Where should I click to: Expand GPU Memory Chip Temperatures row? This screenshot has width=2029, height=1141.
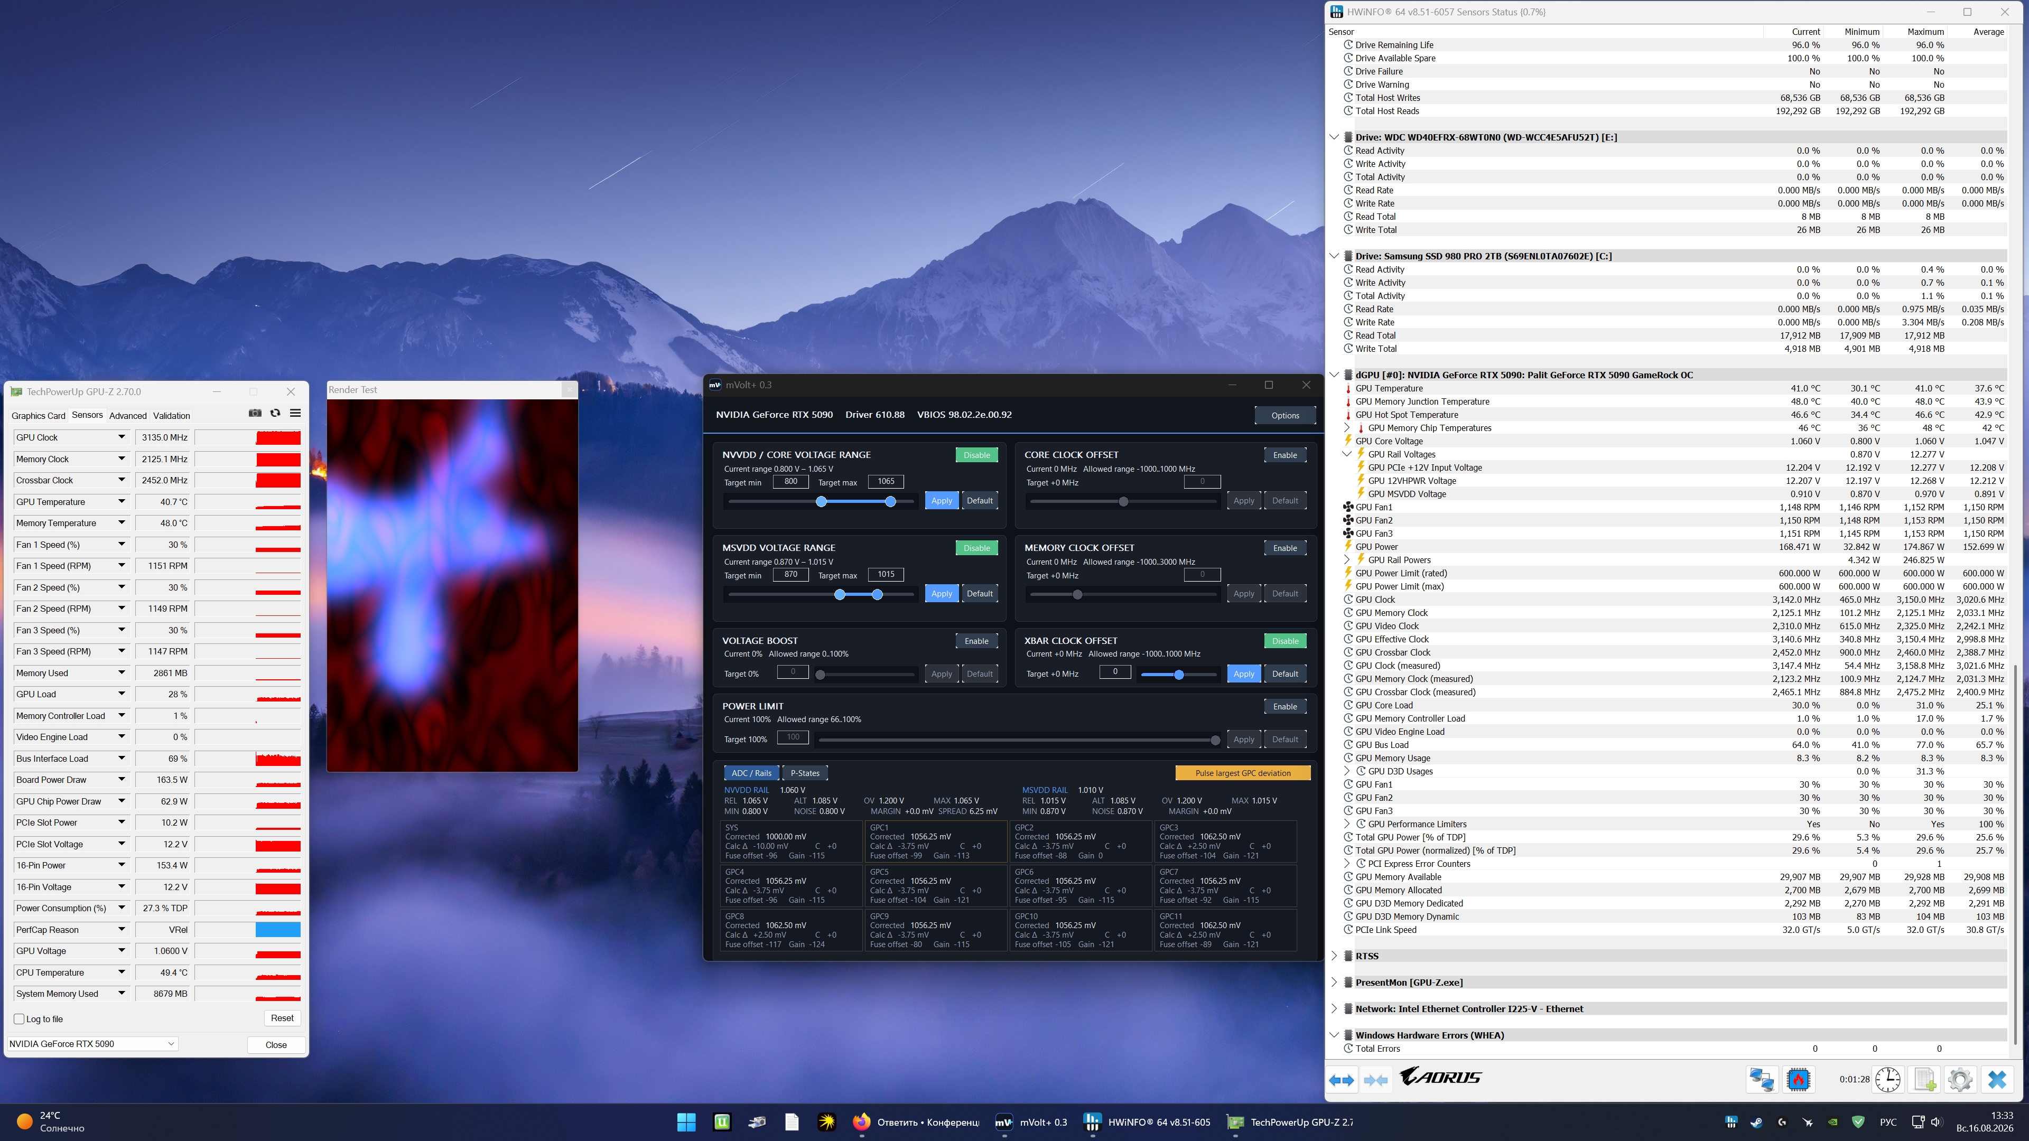click(x=1347, y=428)
